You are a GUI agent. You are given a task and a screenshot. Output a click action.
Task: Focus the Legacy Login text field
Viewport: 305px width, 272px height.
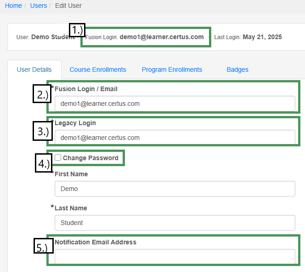(175, 138)
